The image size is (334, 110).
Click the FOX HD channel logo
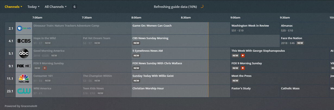(24, 66)
